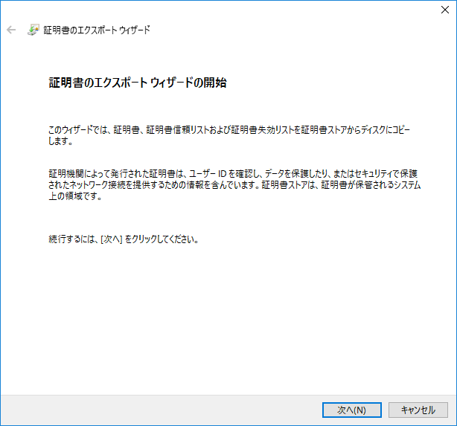The width and height of the screenshot is (457, 426).
Task: Click the line 続行するには、[次へ] をクリックしてください。
Action: pyautogui.click(x=124, y=239)
